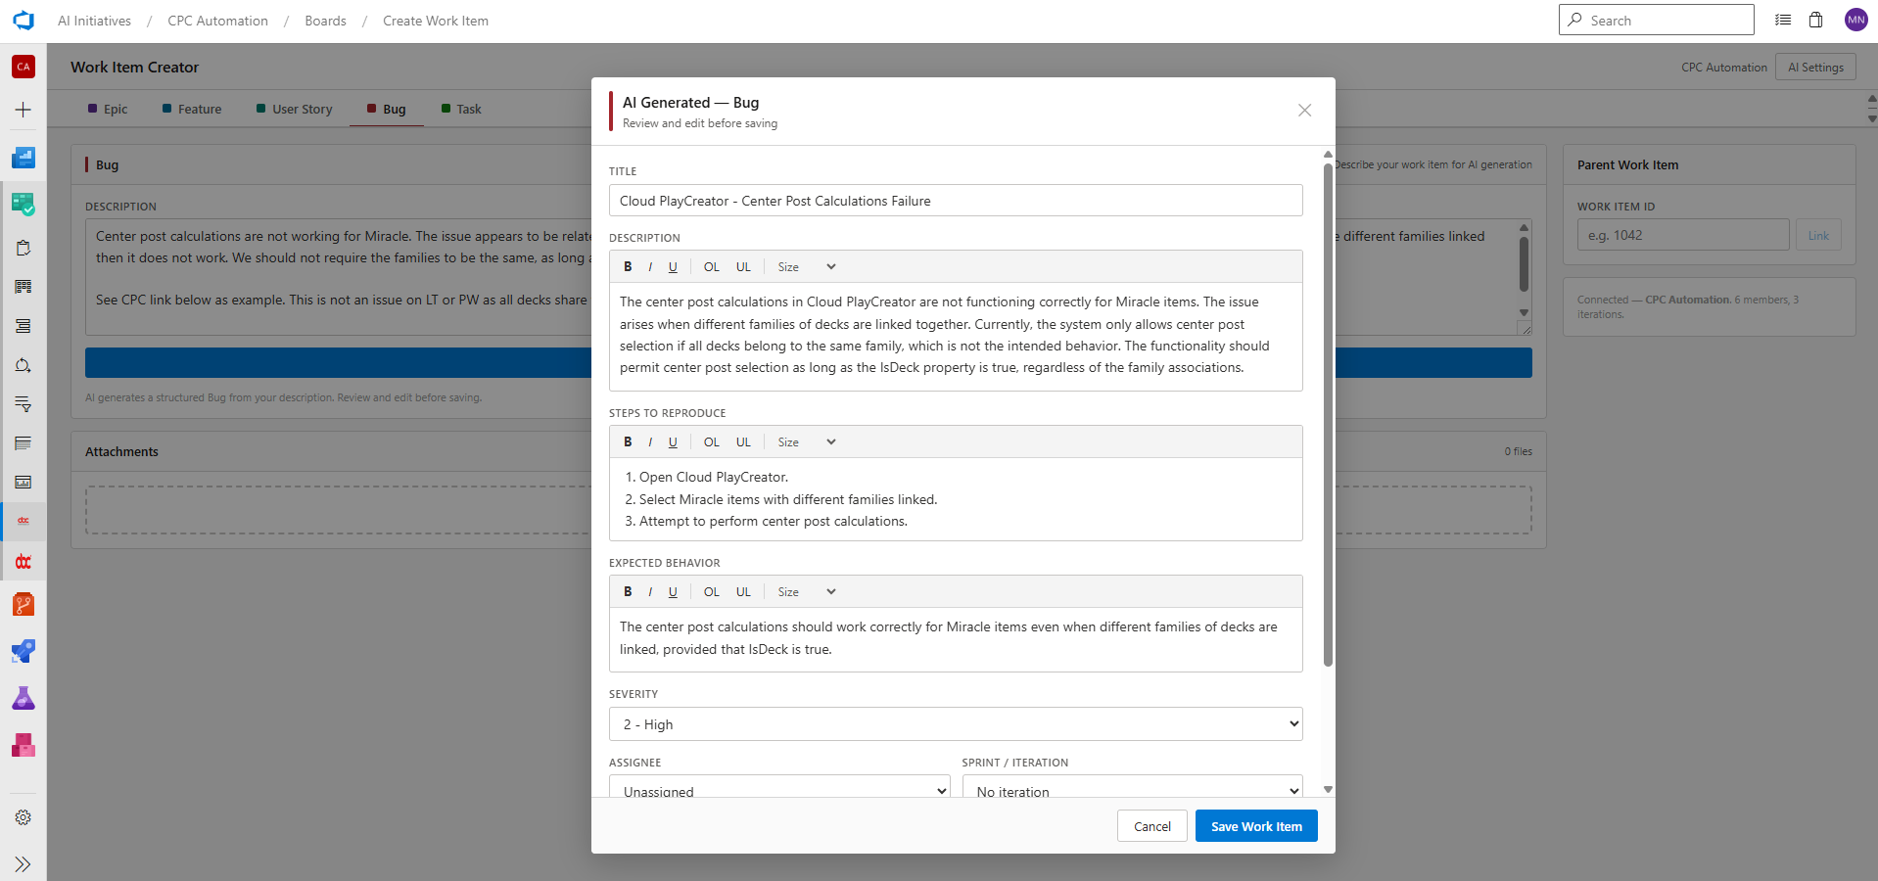Click scrollbar thumb in background Description box
Viewport: 1878px width, 881px height.
(1524, 264)
